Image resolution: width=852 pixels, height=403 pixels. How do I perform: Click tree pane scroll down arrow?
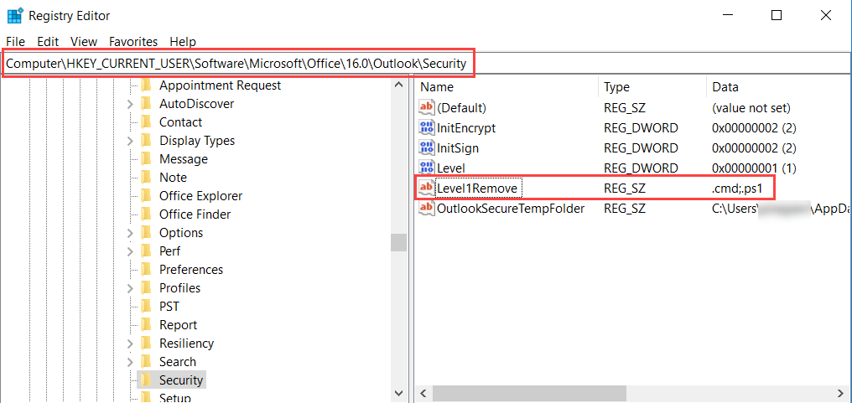(398, 393)
